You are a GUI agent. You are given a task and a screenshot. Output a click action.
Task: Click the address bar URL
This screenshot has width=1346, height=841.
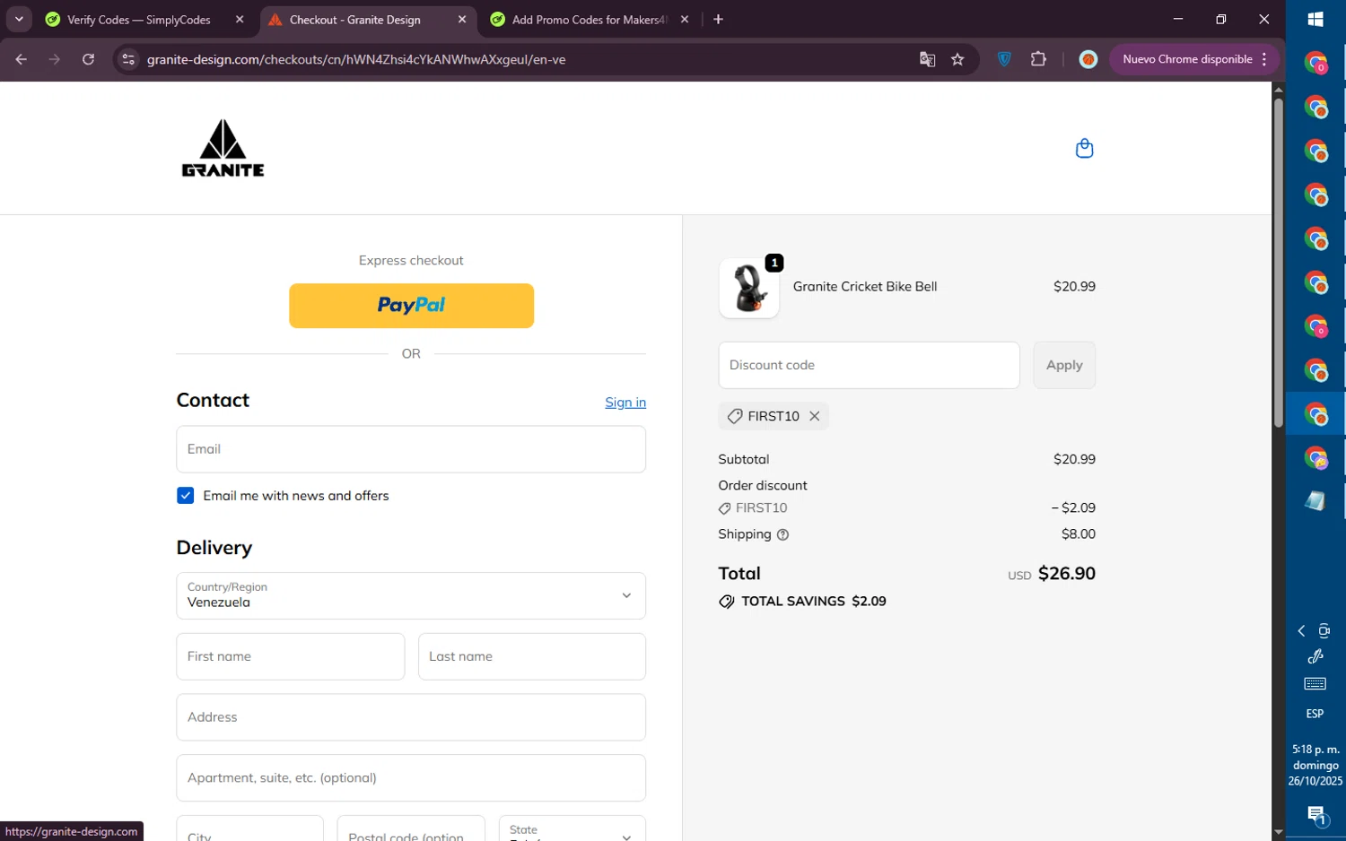356,59
